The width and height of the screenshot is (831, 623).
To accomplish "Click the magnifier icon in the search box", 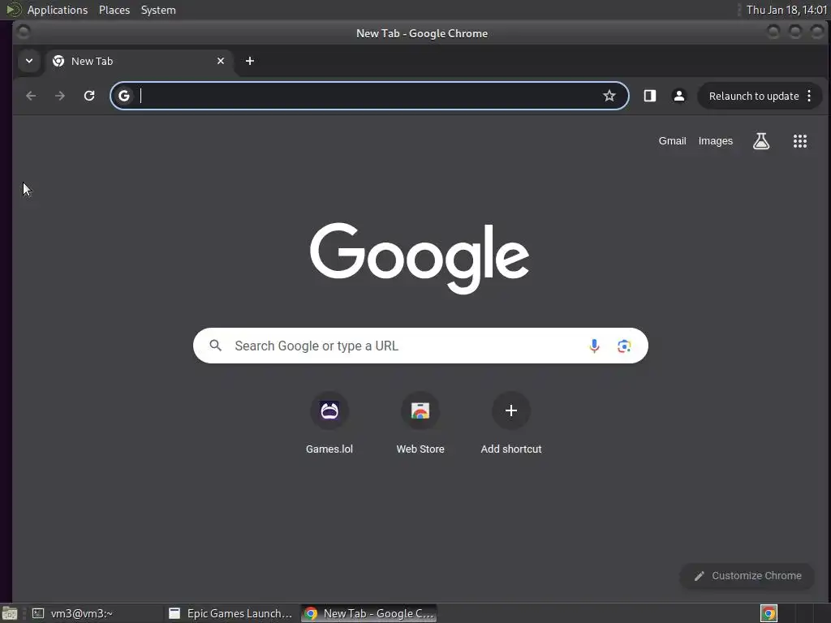I will pos(215,346).
